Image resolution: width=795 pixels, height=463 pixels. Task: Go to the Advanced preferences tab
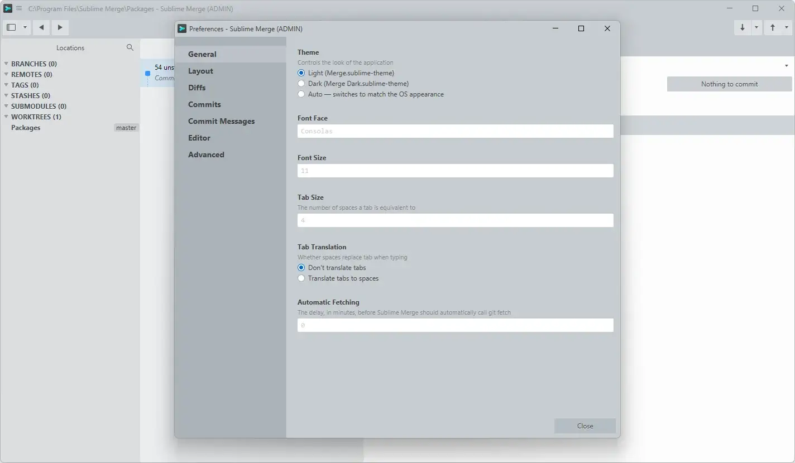point(230,155)
